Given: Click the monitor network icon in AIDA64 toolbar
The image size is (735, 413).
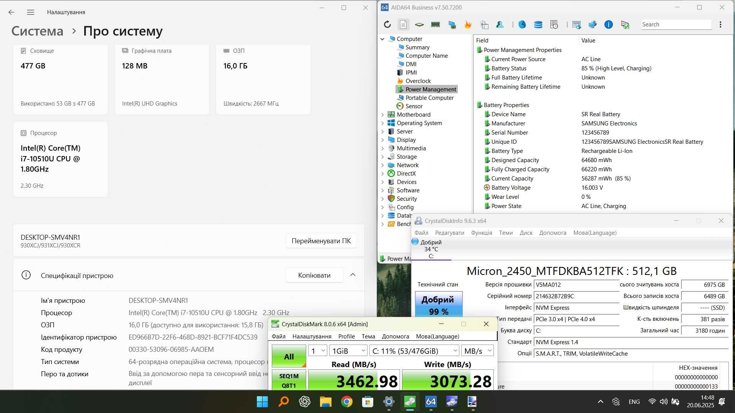Looking at the screenshot, I should [452, 24].
